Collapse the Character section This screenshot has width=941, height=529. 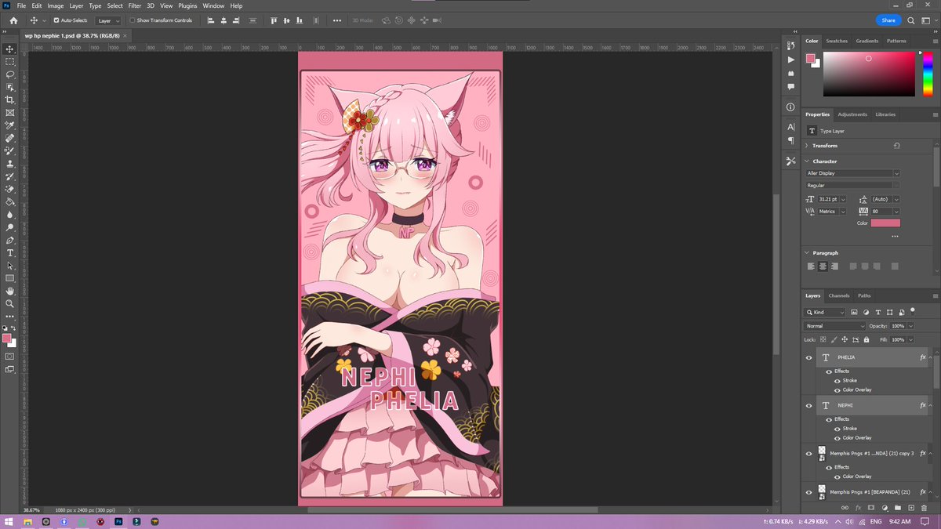808,161
